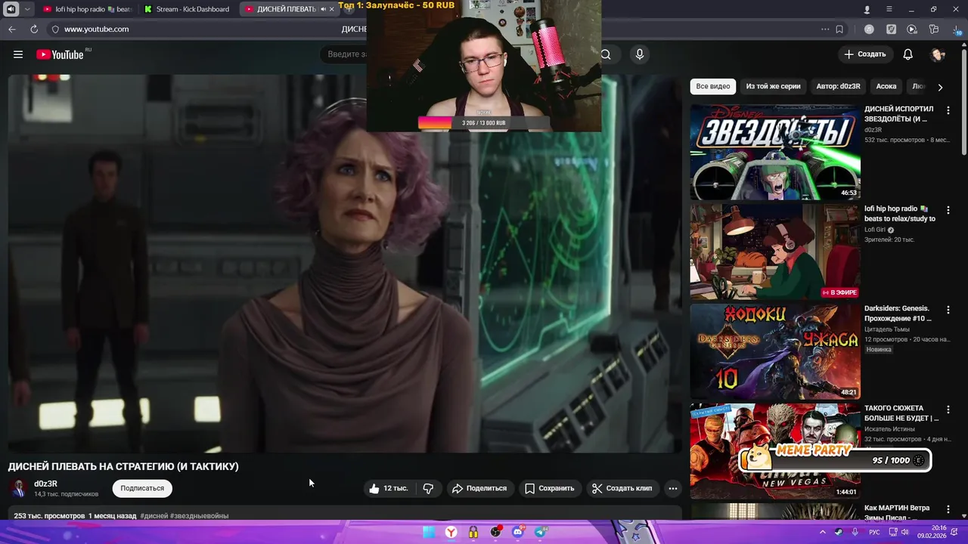968x544 pixels.
Task: Show Windows hidden tray icons chevron
Action: click(823, 532)
